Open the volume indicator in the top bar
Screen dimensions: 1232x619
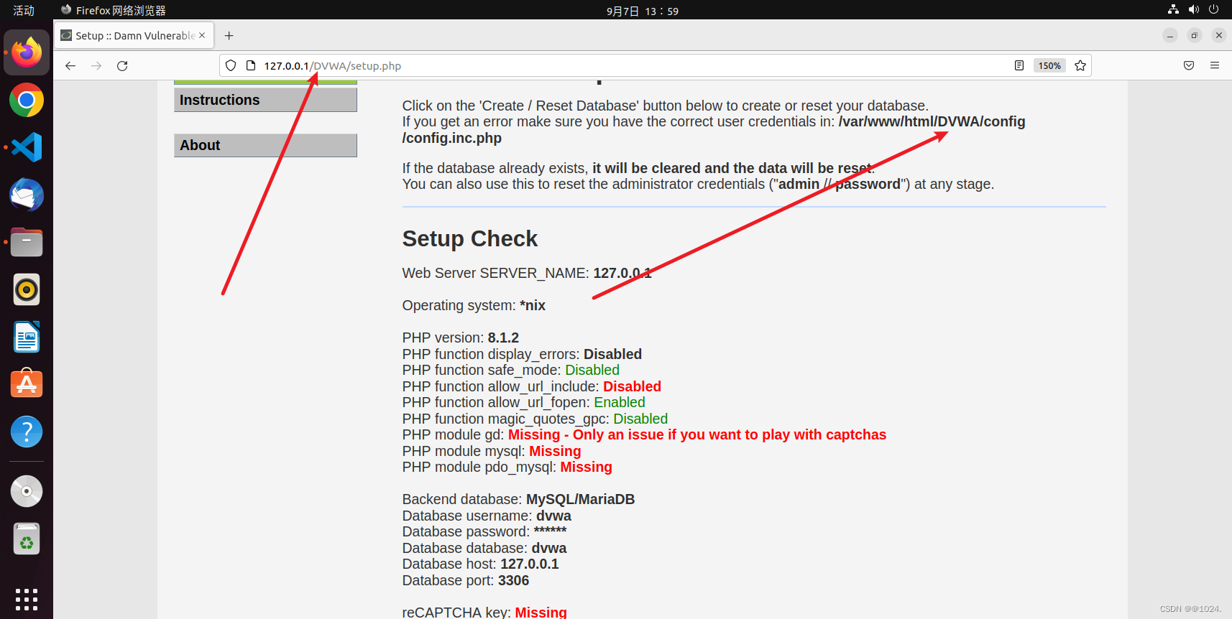[1194, 9]
